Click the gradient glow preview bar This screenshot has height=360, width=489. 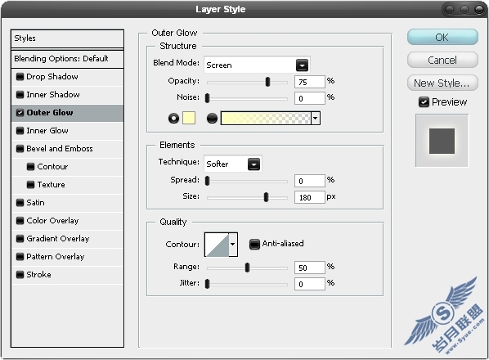[x=266, y=119]
